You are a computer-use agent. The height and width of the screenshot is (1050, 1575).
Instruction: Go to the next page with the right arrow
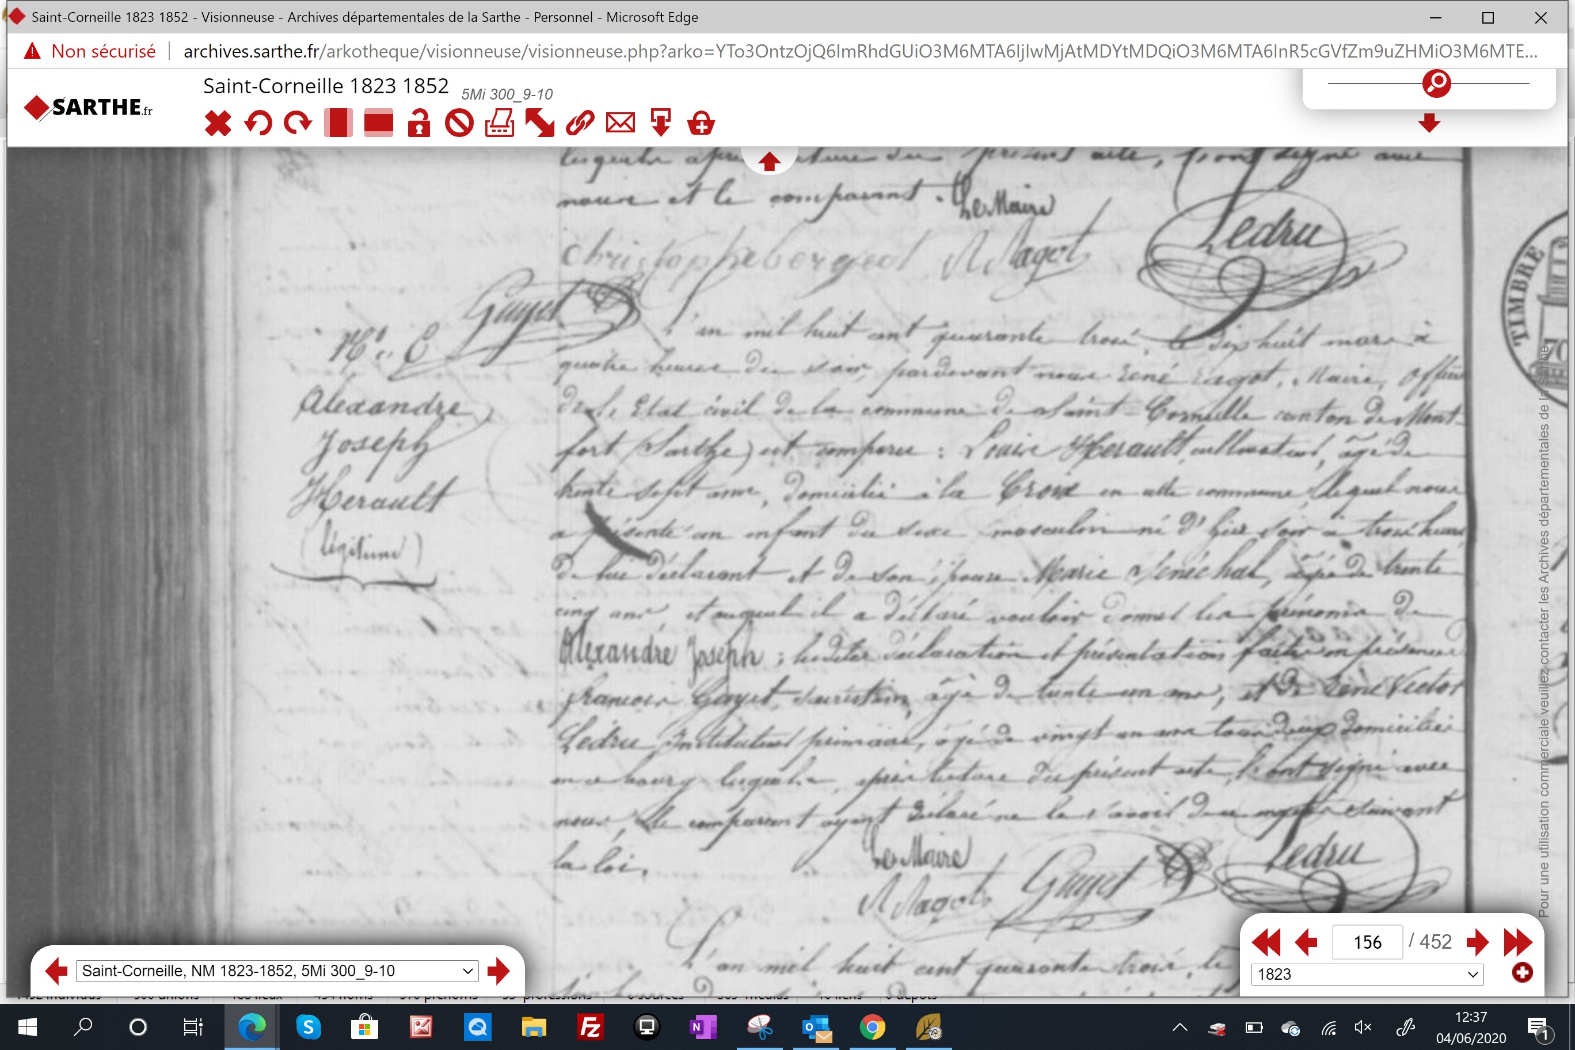(1477, 942)
